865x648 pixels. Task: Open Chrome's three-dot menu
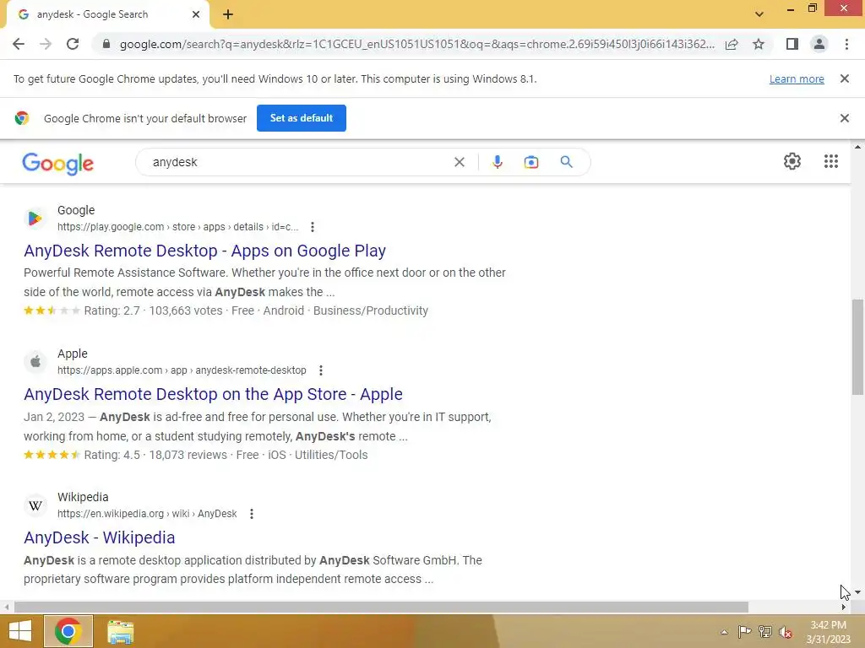click(846, 44)
